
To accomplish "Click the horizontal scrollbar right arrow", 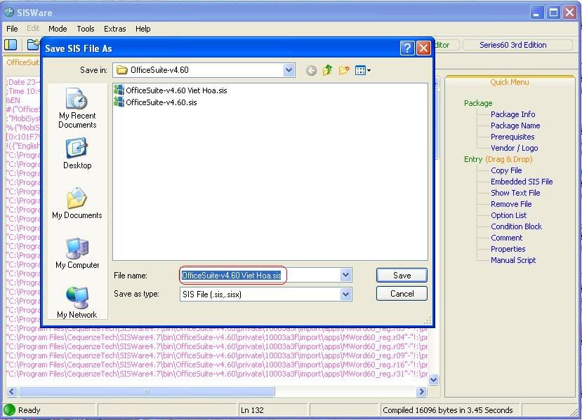I will [421, 391].
